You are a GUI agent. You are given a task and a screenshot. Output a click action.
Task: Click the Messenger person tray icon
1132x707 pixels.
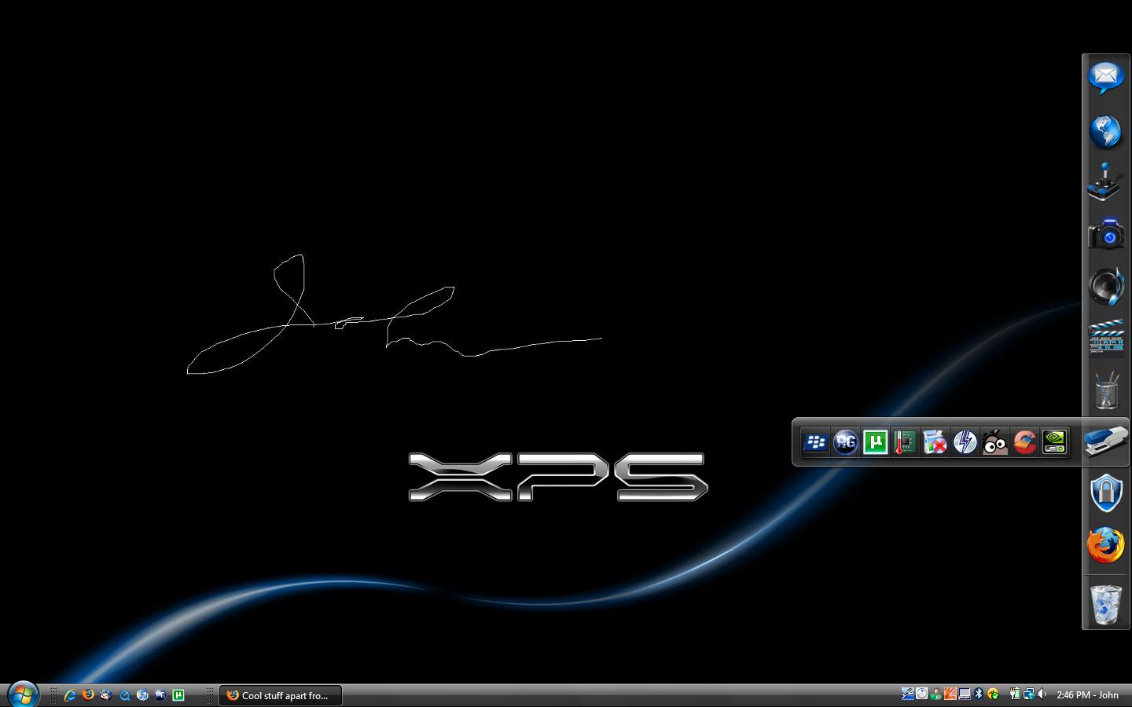pyautogui.click(x=935, y=694)
